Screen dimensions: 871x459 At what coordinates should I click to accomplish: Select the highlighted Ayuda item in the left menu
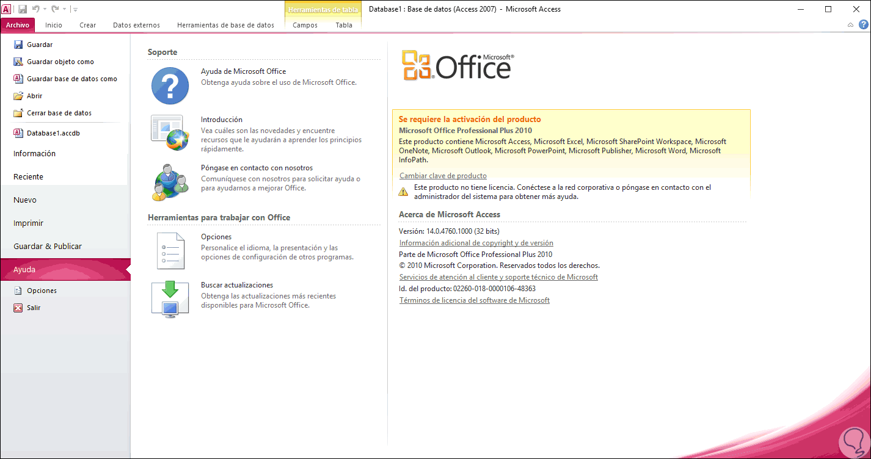(65, 270)
